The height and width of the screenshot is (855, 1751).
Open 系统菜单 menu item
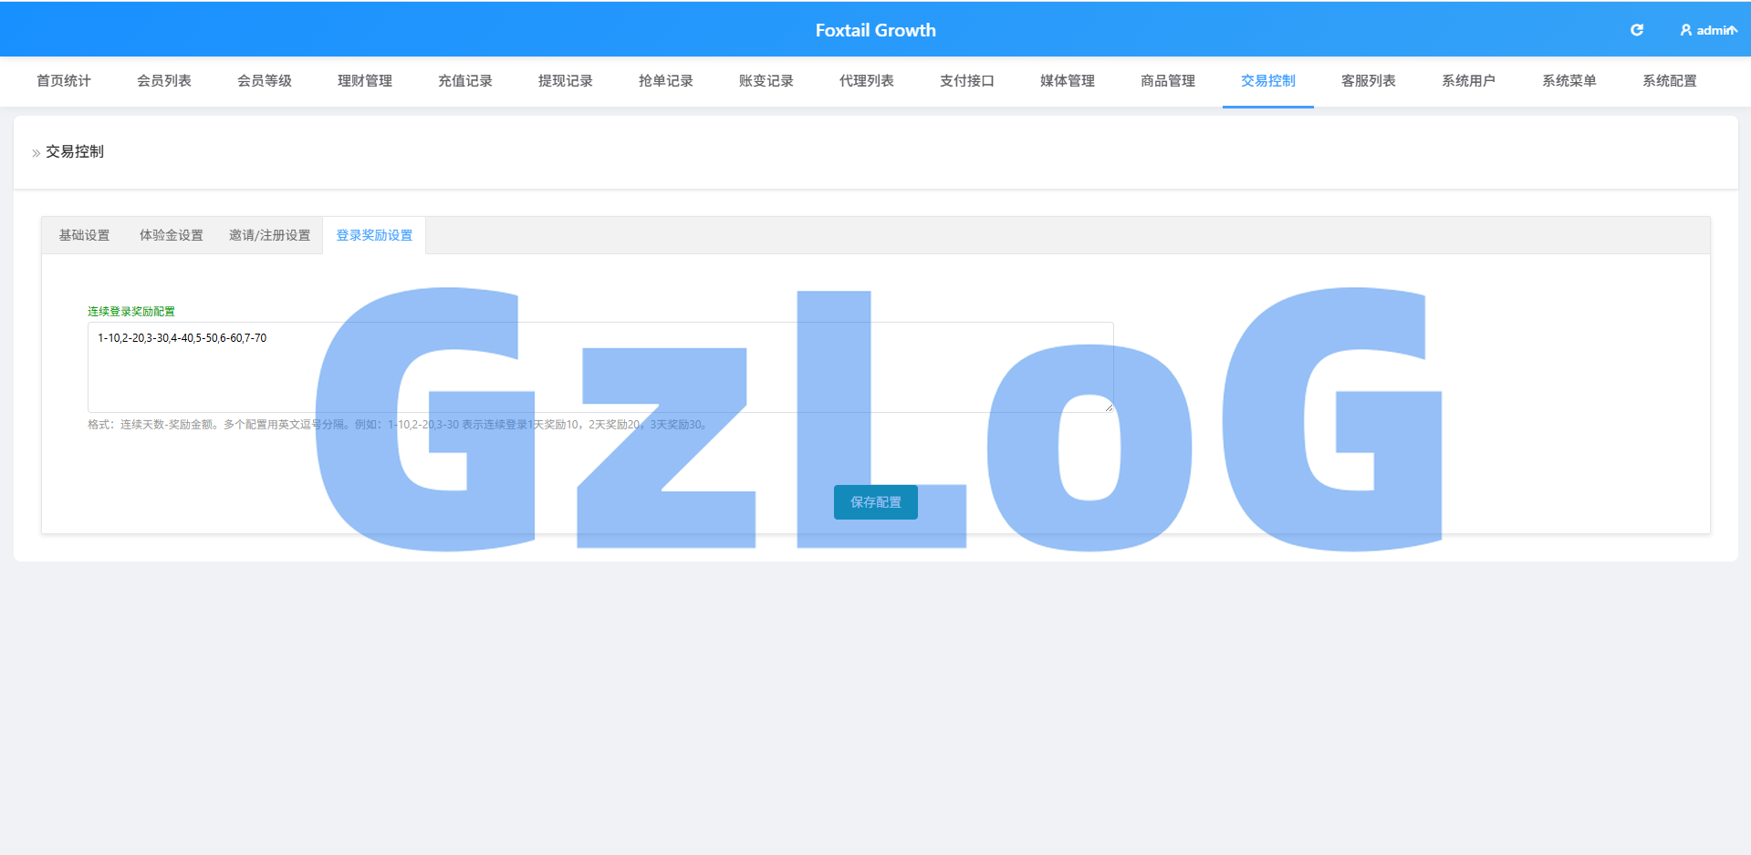[1569, 81]
